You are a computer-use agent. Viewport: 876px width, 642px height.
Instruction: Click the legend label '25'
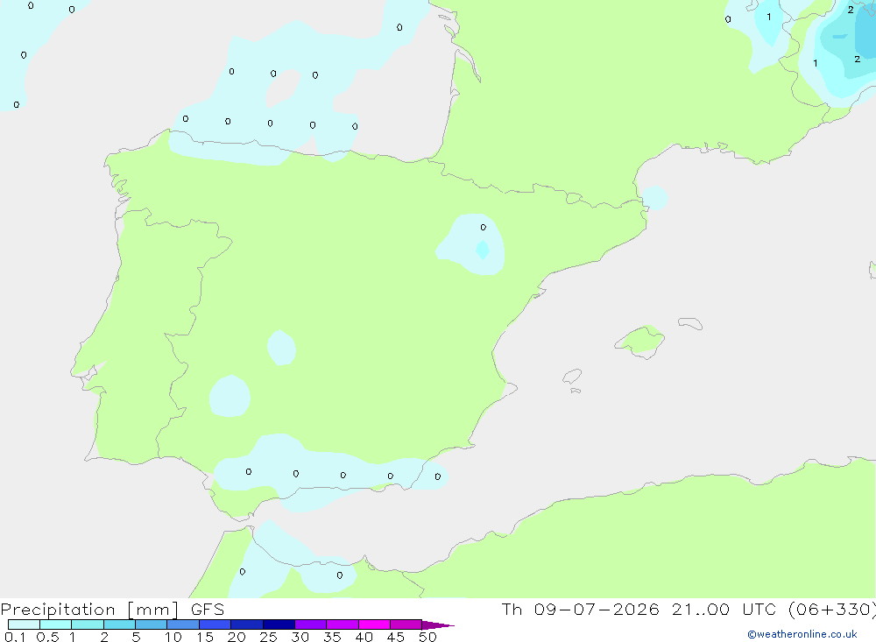[x=269, y=637]
